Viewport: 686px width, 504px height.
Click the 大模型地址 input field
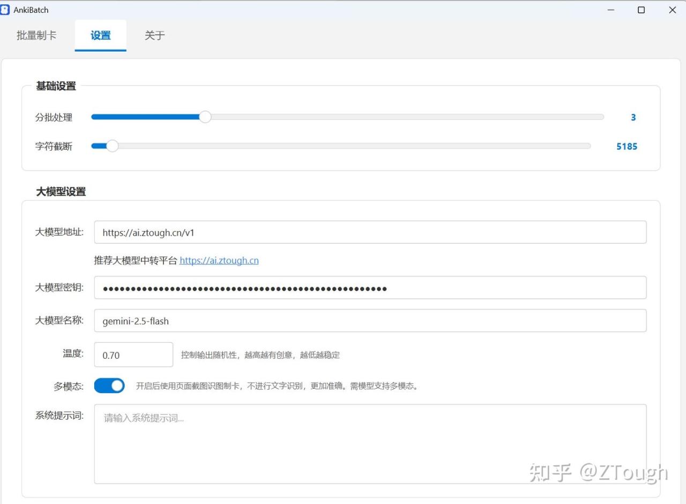(370, 232)
